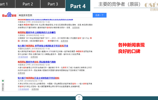Open 百度快照 for the 太原晚报 result
158x100 pixels.
click(x=64, y=41)
